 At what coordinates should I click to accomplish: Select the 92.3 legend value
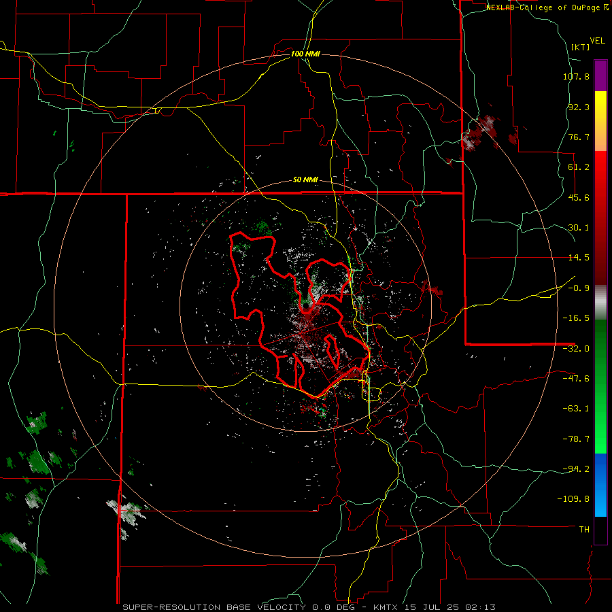(579, 107)
